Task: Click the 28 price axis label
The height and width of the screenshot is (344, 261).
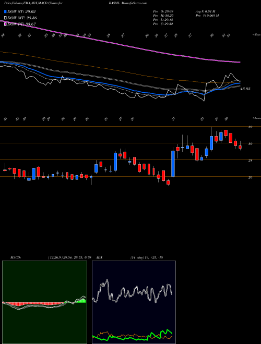Action: coord(250,161)
